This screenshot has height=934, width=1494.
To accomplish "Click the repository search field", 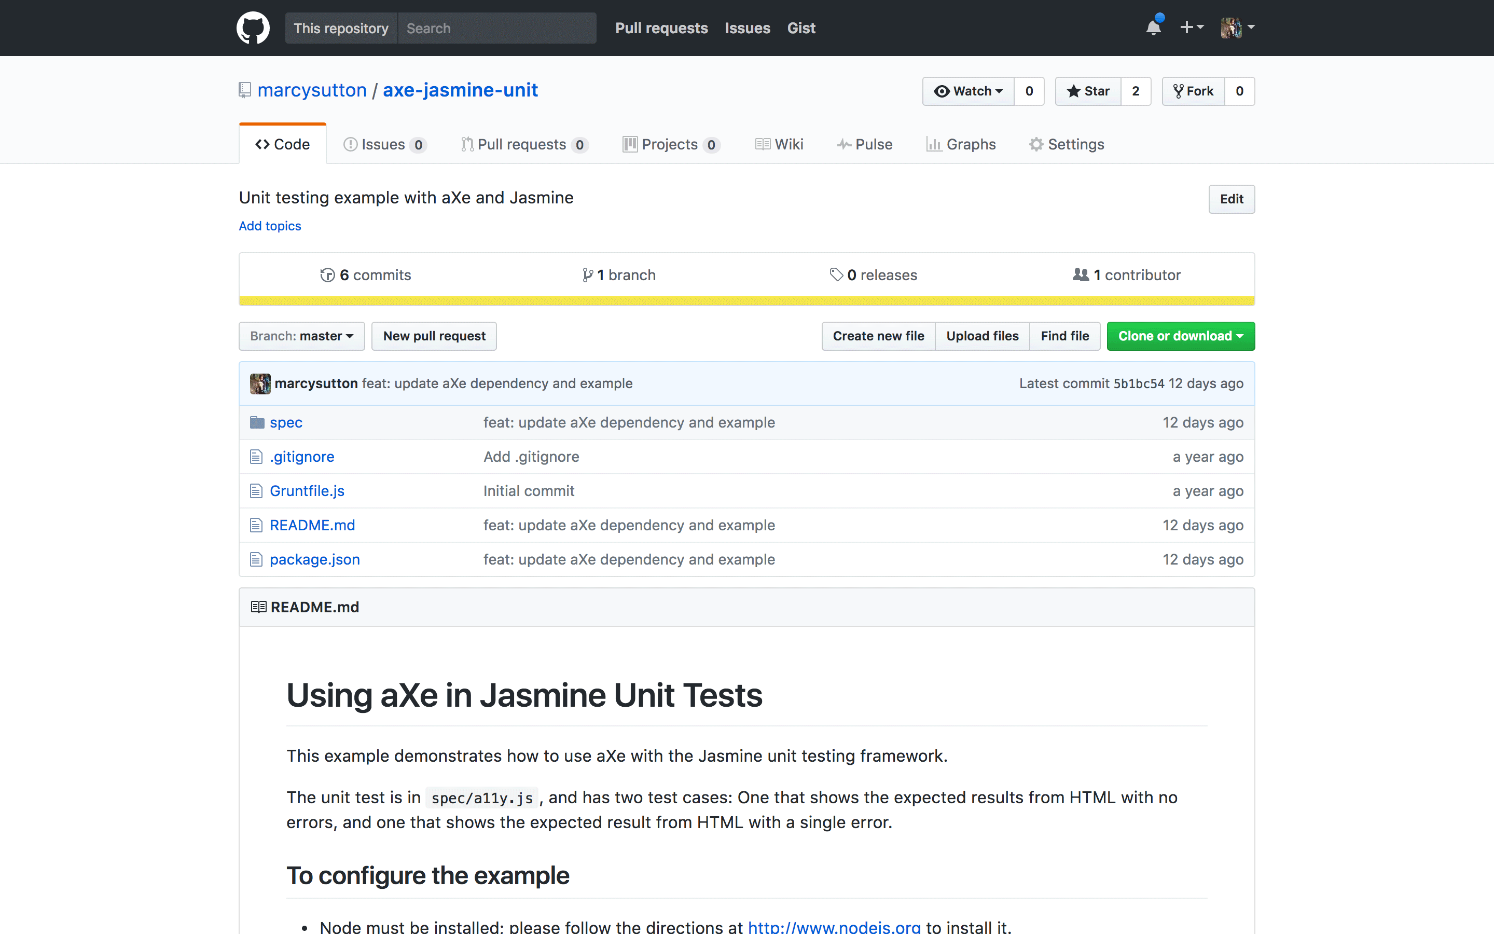I will [497, 28].
